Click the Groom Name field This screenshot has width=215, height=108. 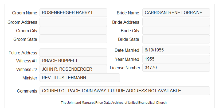point(73,13)
